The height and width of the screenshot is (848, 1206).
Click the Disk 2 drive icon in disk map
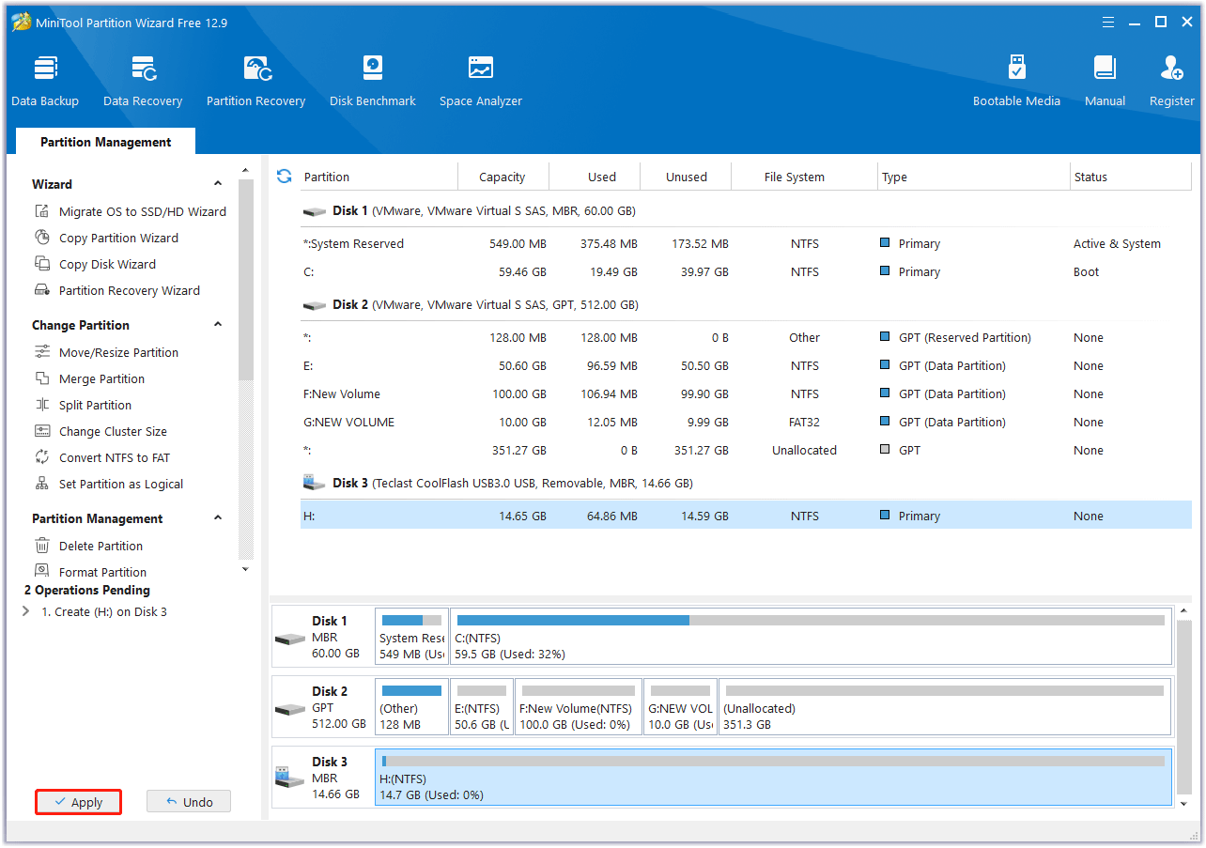click(x=289, y=708)
